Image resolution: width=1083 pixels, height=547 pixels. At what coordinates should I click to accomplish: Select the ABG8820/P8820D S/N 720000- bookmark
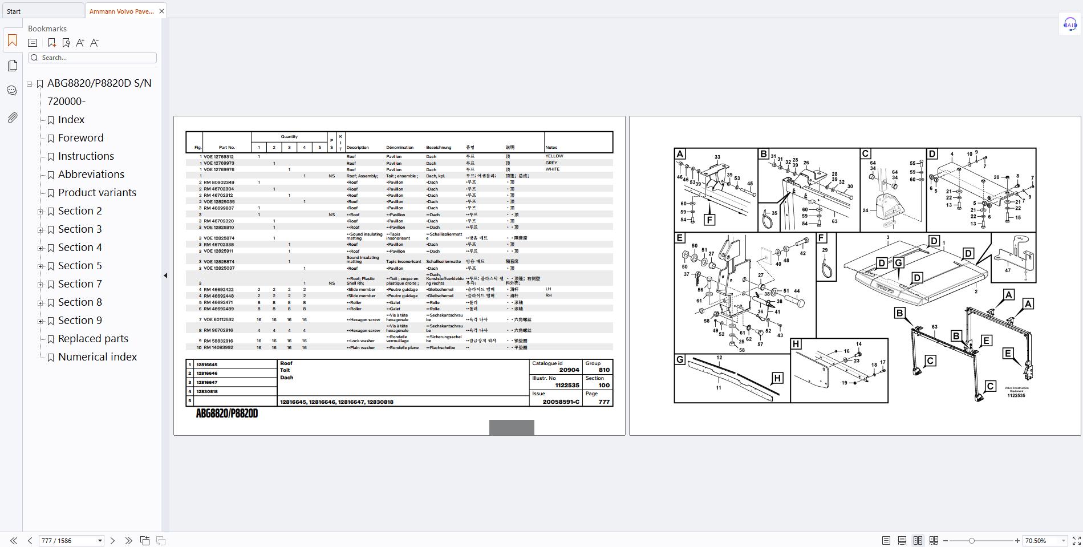[99, 92]
